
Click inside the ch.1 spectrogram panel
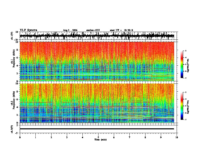click(97, 61)
